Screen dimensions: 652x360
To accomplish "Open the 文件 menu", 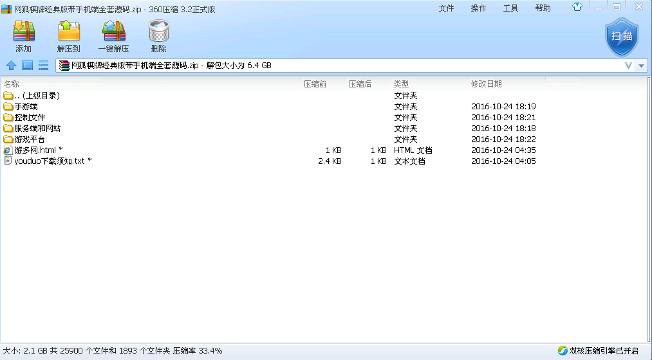I will [446, 8].
